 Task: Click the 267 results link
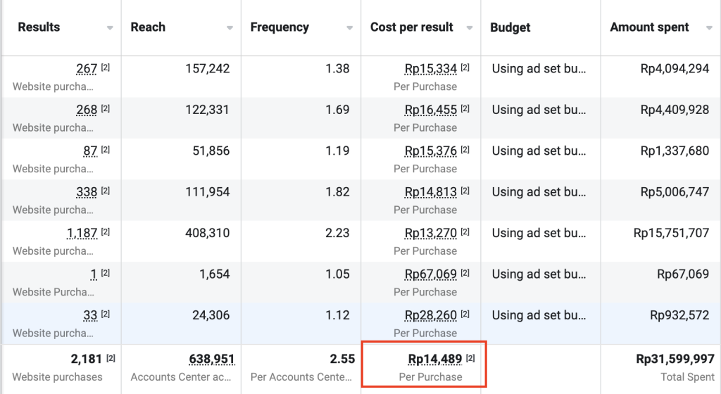pos(87,69)
